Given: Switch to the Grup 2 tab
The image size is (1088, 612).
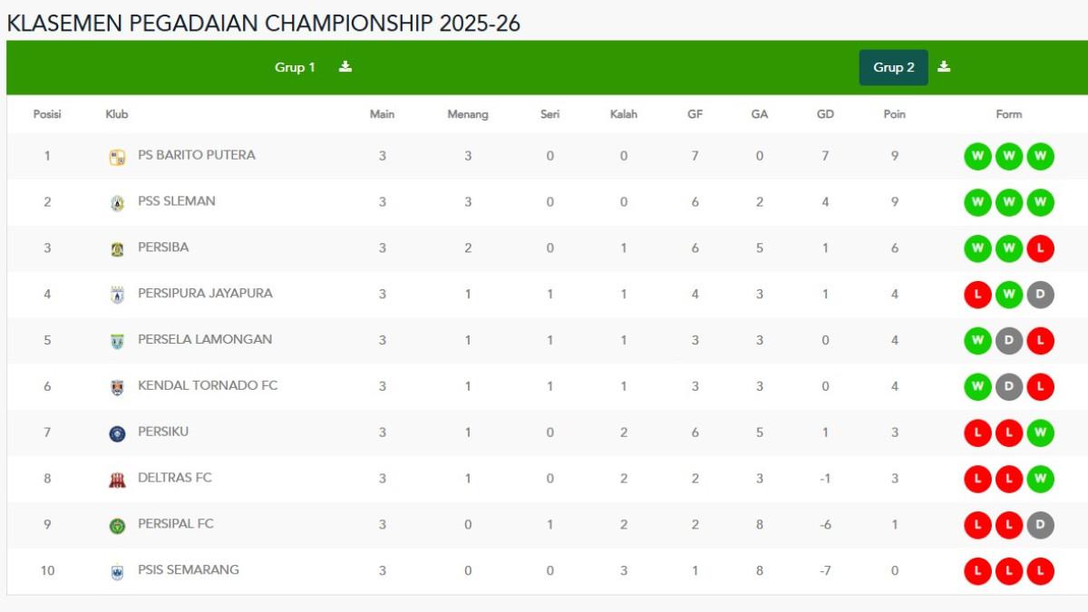Looking at the screenshot, I should [x=893, y=66].
